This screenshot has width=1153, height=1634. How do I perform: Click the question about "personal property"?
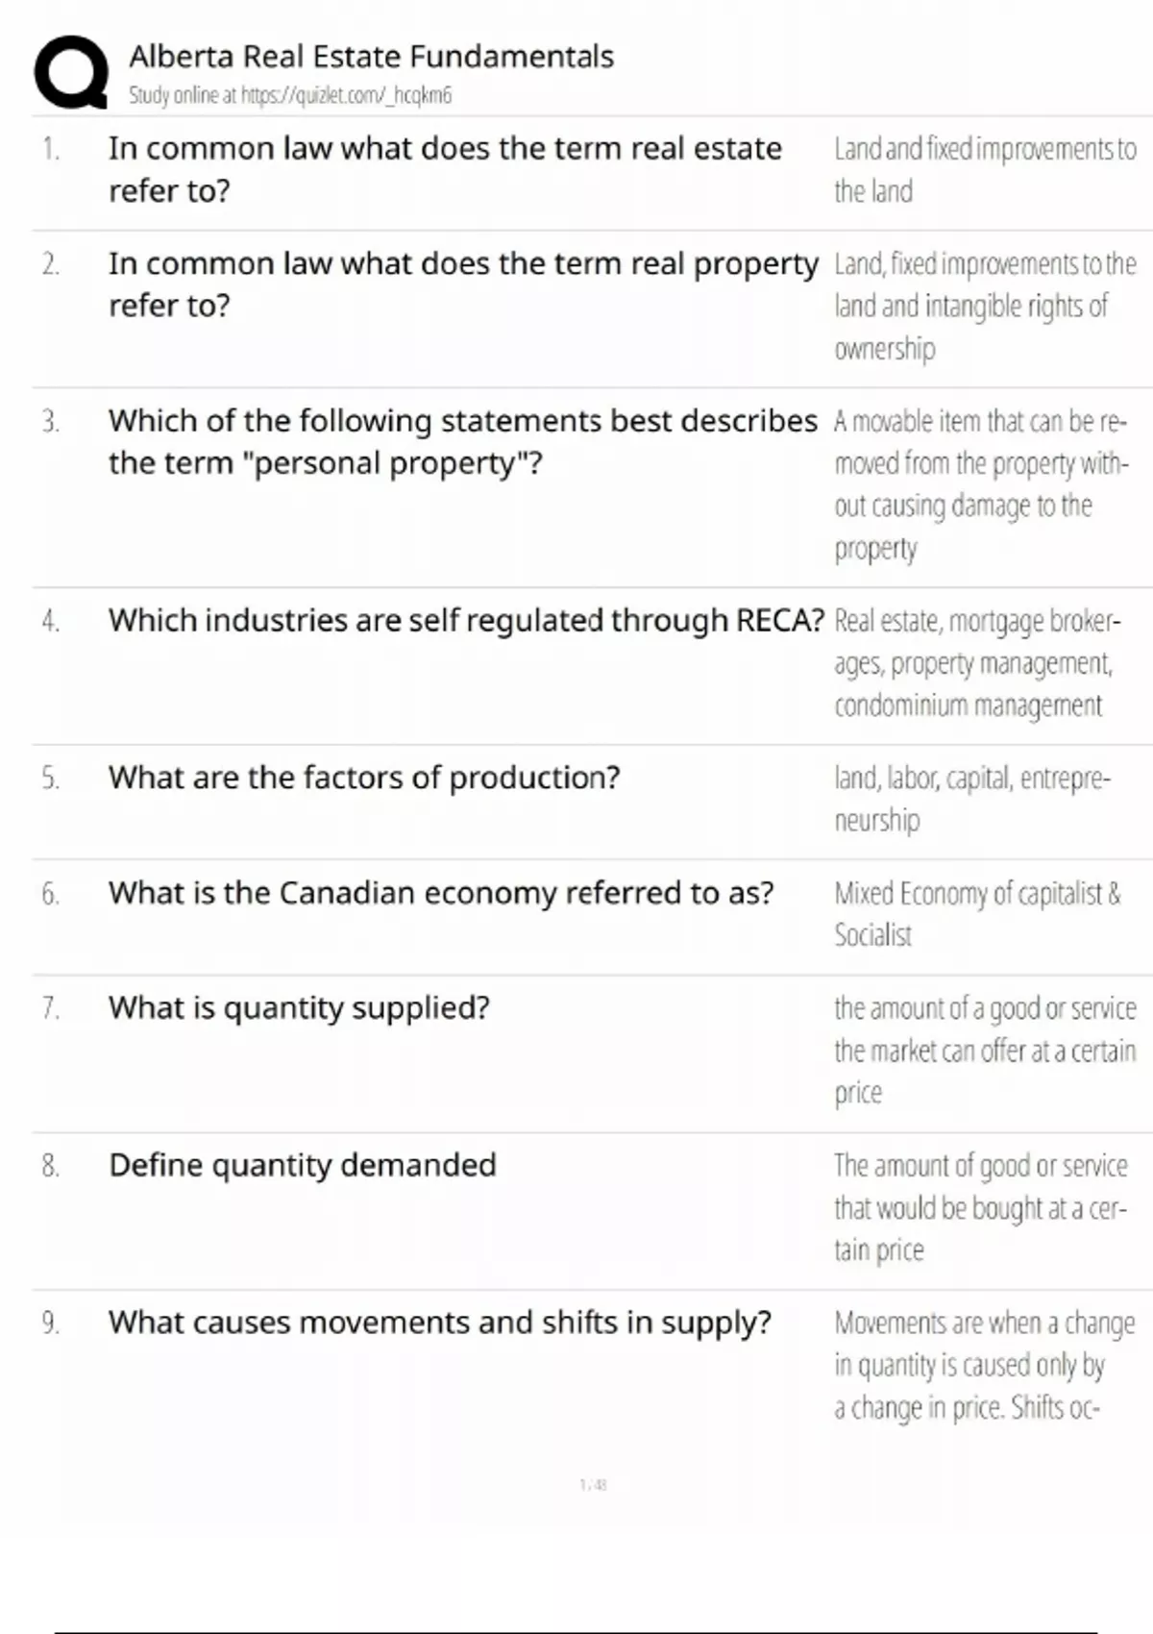pos(462,442)
